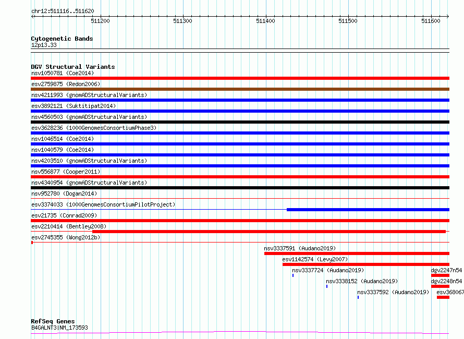The image size is (464, 339).
Task: Click the B4GALNT3|NM_173593 gene label
Action: coord(59,328)
